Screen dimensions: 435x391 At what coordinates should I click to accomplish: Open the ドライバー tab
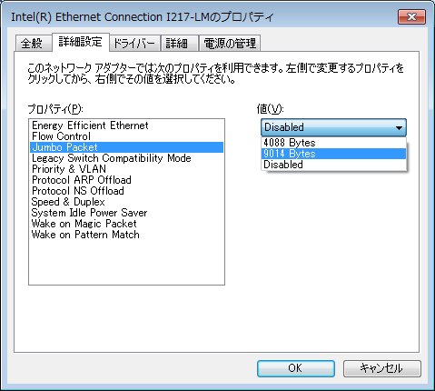[x=135, y=43]
